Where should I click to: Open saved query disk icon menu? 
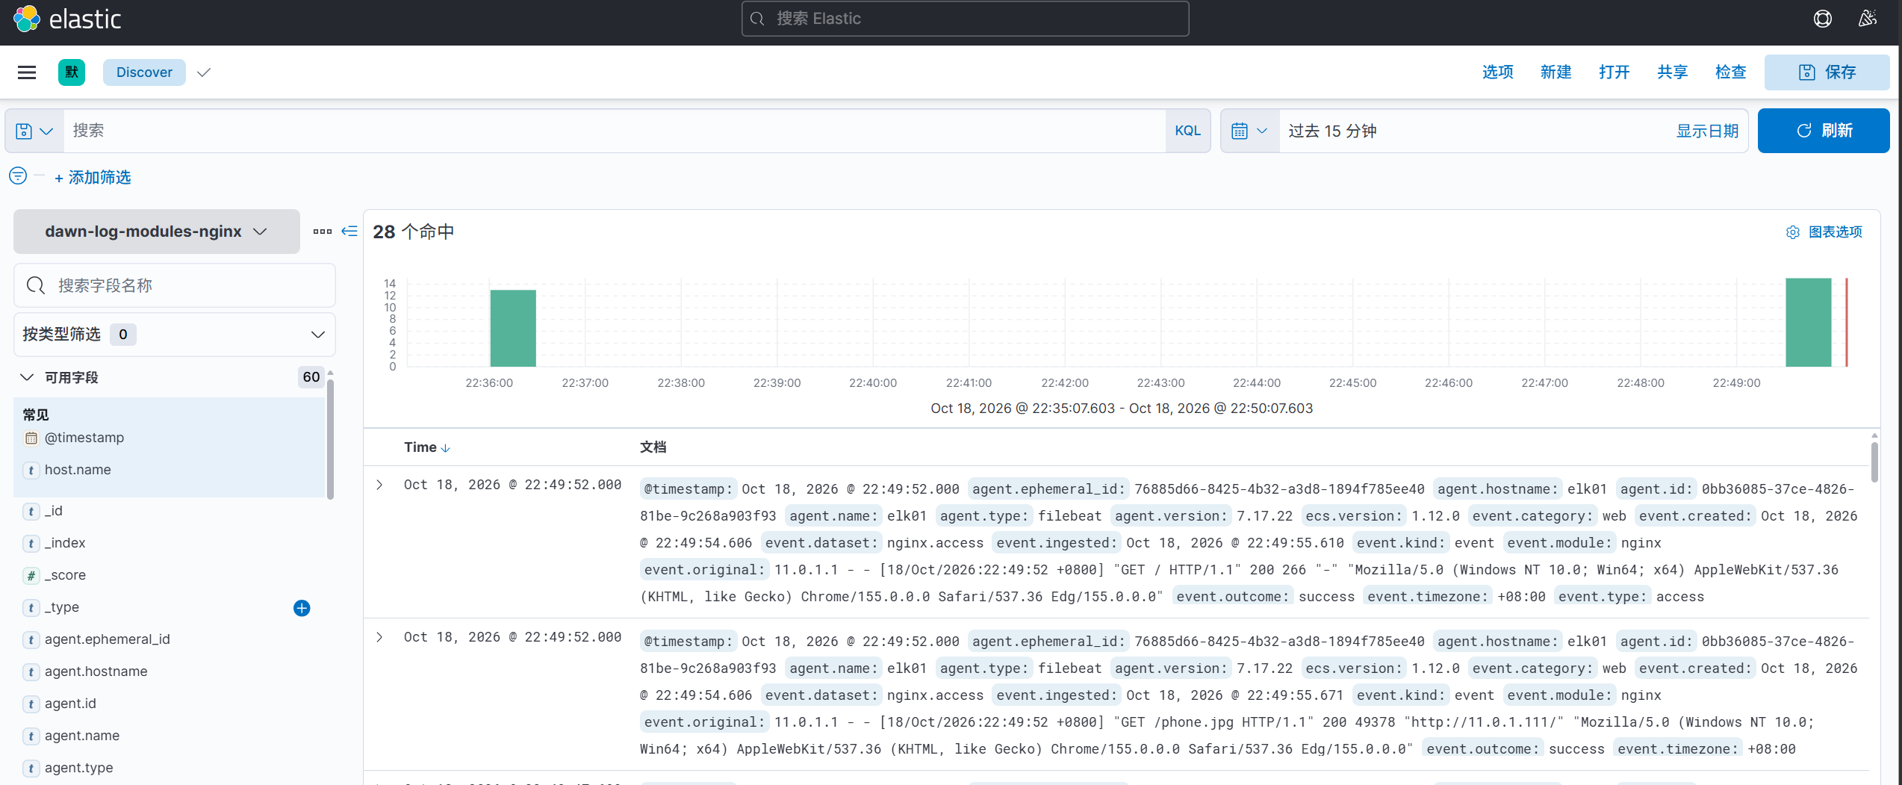(x=34, y=131)
